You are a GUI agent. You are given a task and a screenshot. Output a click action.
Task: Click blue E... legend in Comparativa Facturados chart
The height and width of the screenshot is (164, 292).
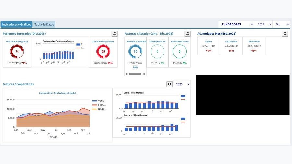pos(80,44)
